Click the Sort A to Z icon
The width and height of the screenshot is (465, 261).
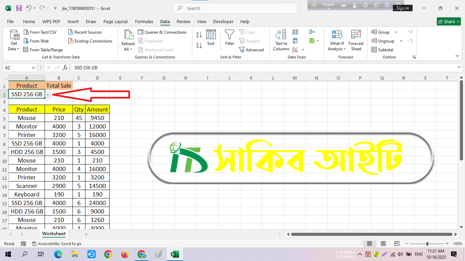click(x=199, y=35)
